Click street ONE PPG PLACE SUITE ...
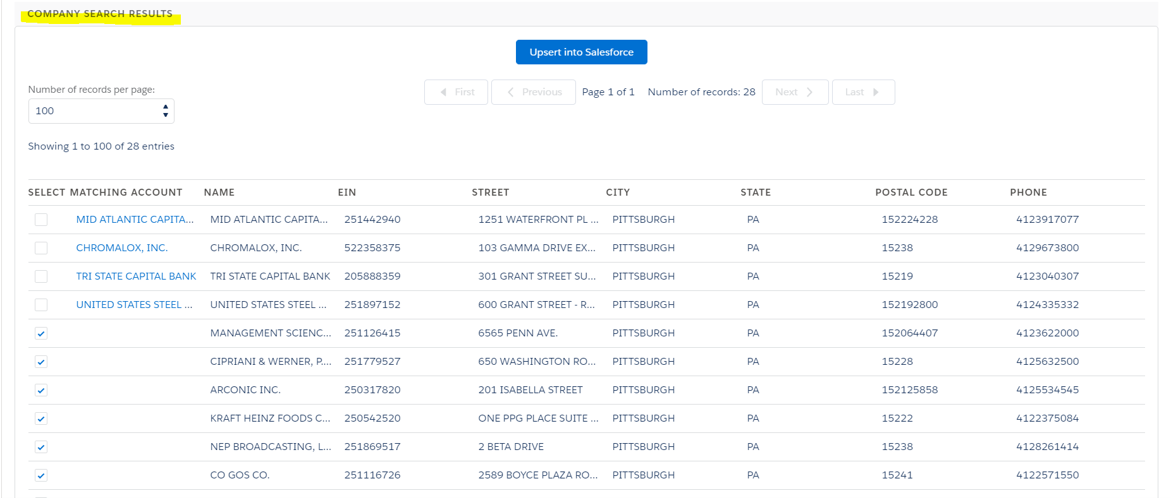The width and height of the screenshot is (1171, 498). point(538,418)
